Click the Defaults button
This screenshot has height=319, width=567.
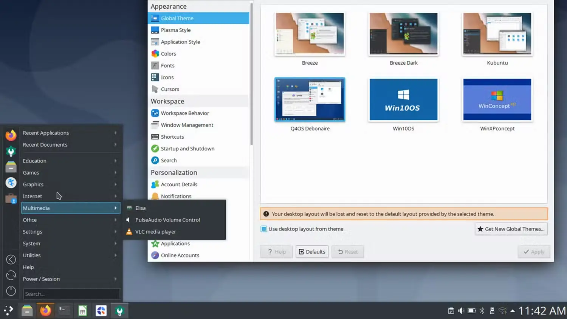[x=312, y=252]
